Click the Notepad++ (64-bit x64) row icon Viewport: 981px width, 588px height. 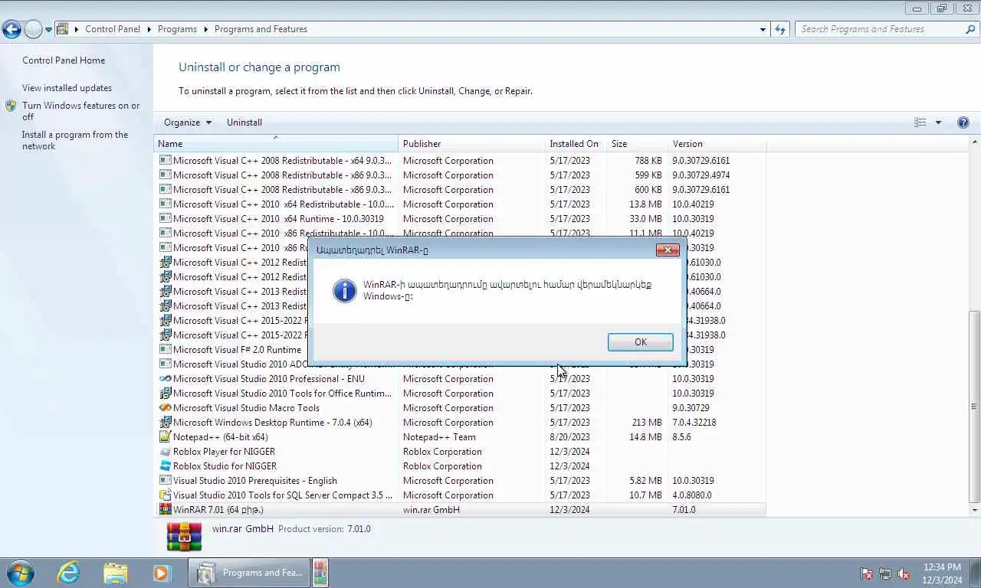165,437
